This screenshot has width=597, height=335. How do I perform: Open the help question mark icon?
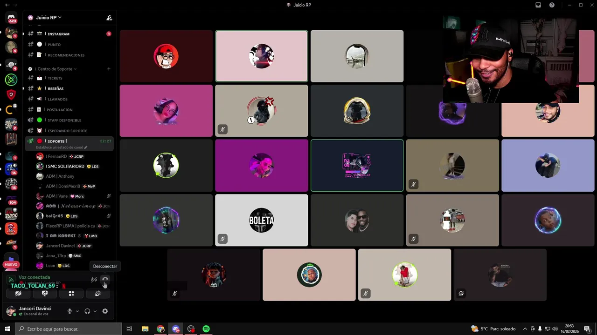tap(552, 5)
